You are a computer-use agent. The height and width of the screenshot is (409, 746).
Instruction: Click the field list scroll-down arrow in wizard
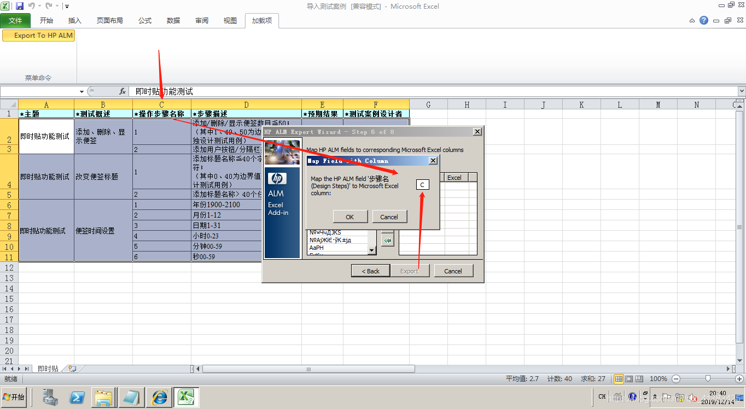click(x=372, y=250)
